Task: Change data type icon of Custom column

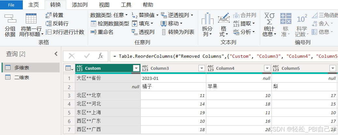Action: coord(80,68)
